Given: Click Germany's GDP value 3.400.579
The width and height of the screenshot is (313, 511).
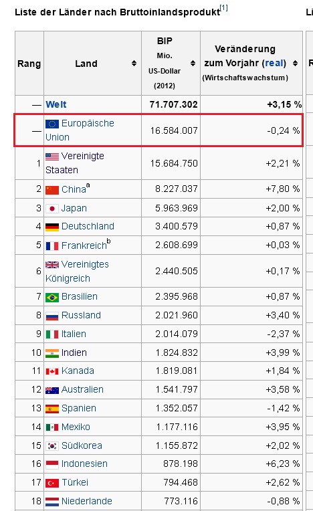Looking at the screenshot, I should tap(177, 226).
